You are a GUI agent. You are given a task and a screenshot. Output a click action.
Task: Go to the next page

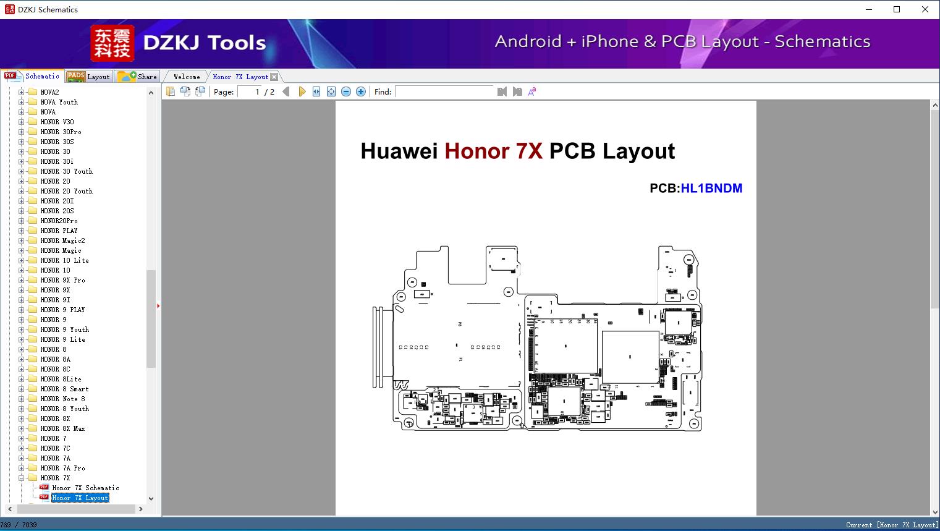302,91
